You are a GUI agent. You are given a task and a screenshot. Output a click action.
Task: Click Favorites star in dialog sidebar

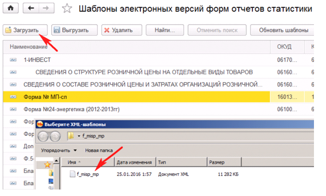48,164
